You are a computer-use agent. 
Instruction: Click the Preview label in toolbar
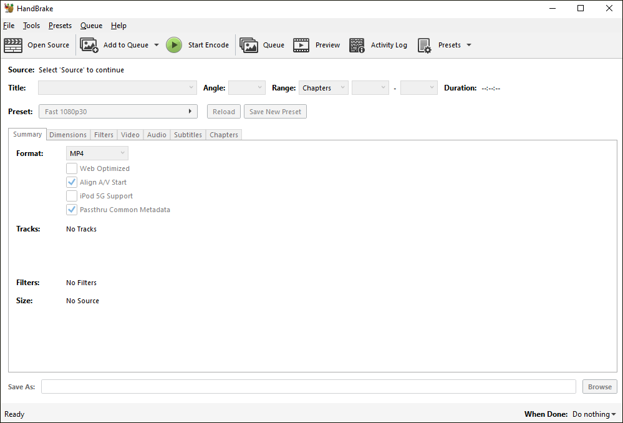[327, 45]
